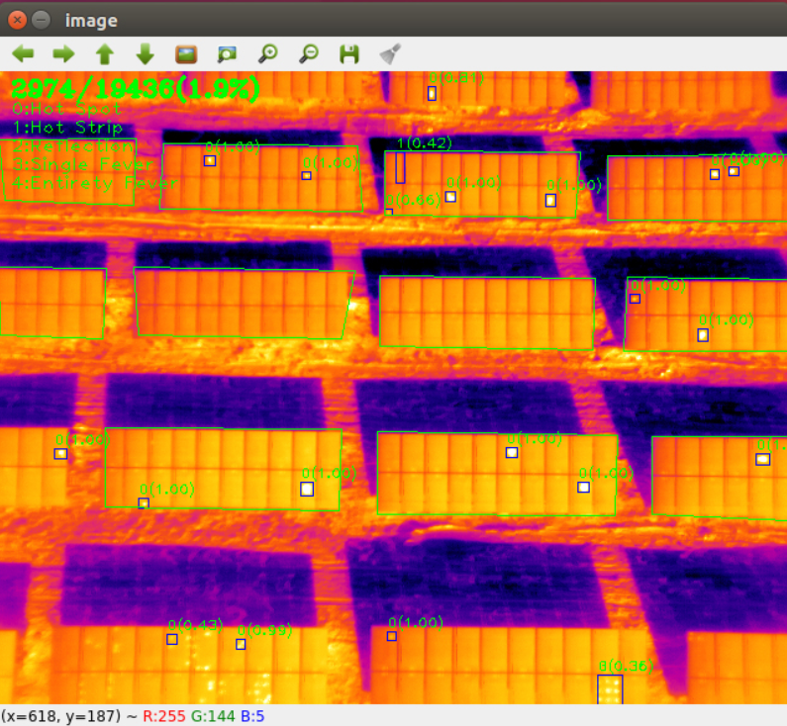The height and width of the screenshot is (726, 787).
Task: Click the hot spot box under '0(0.36)'
Action: (x=610, y=689)
